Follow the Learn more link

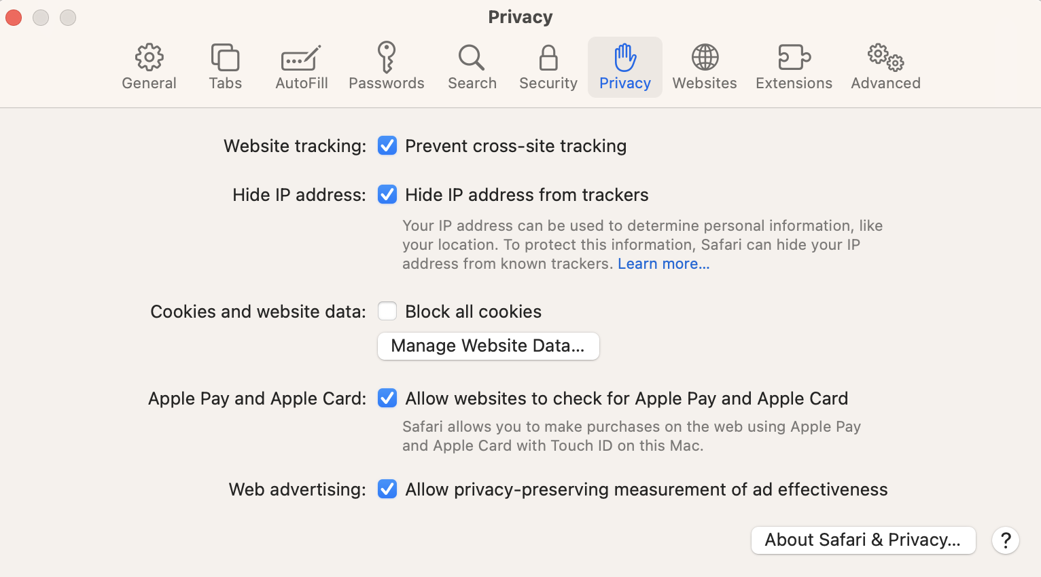point(663,264)
